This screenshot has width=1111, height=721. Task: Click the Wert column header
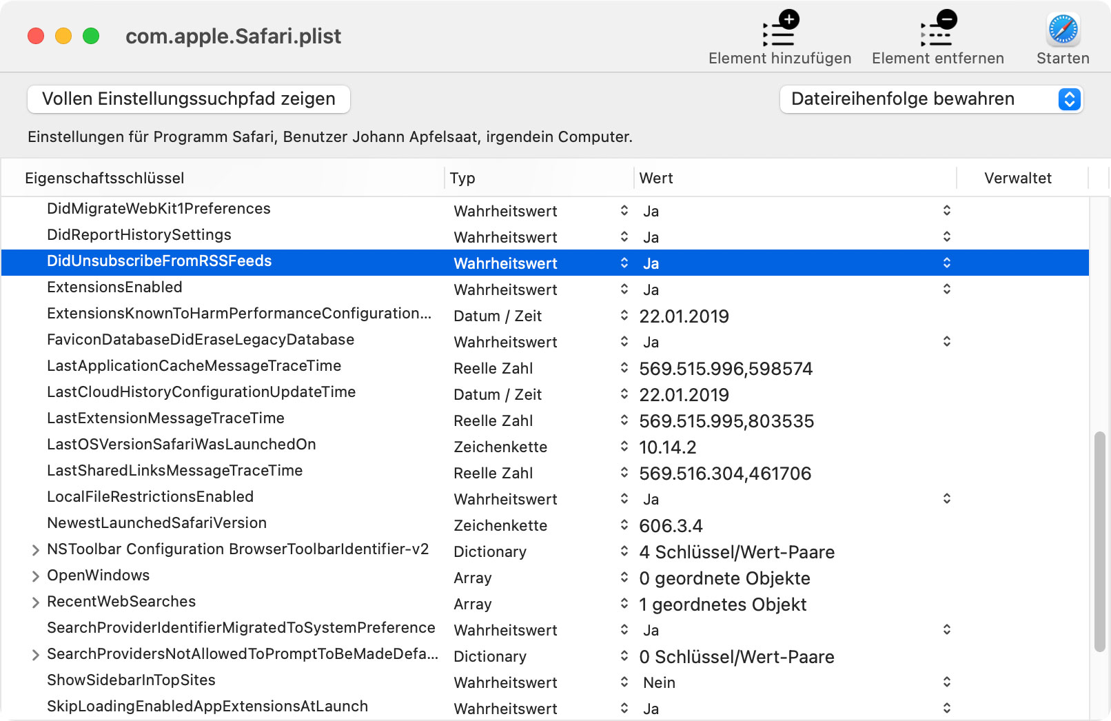(656, 178)
